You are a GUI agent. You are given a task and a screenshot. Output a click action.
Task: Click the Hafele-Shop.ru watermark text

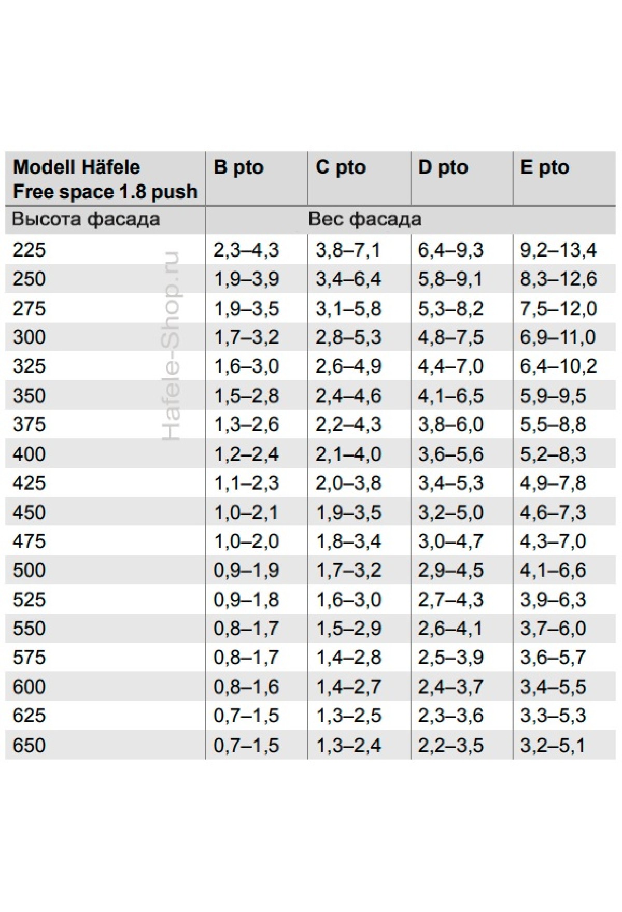171,346
